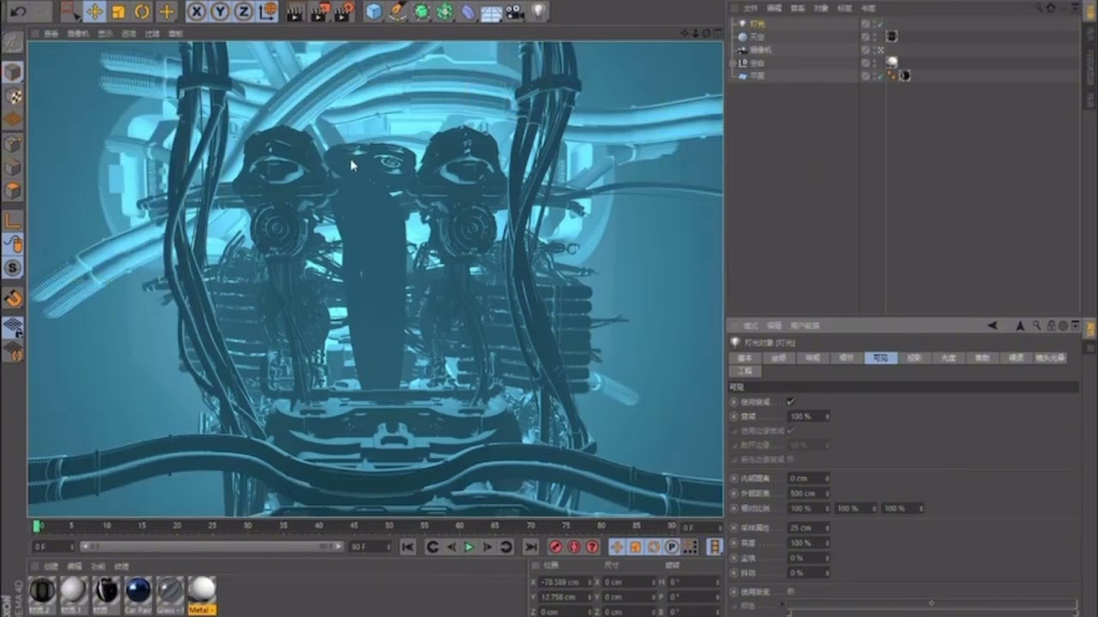Open the spline Pen tool

coord(397,12)
